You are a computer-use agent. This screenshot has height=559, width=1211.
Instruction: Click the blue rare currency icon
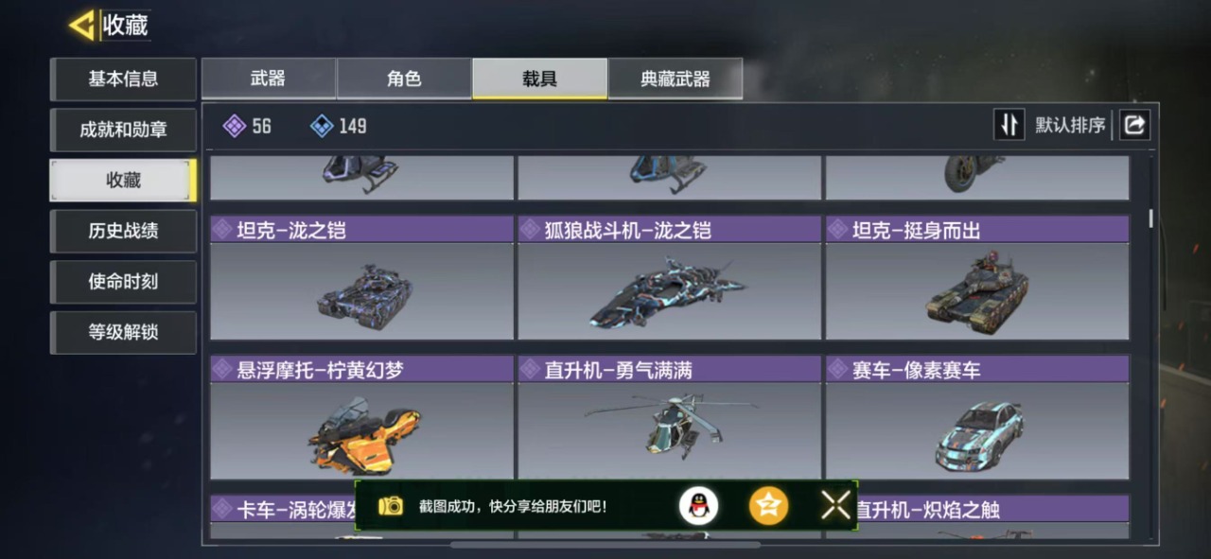point(322,126)
